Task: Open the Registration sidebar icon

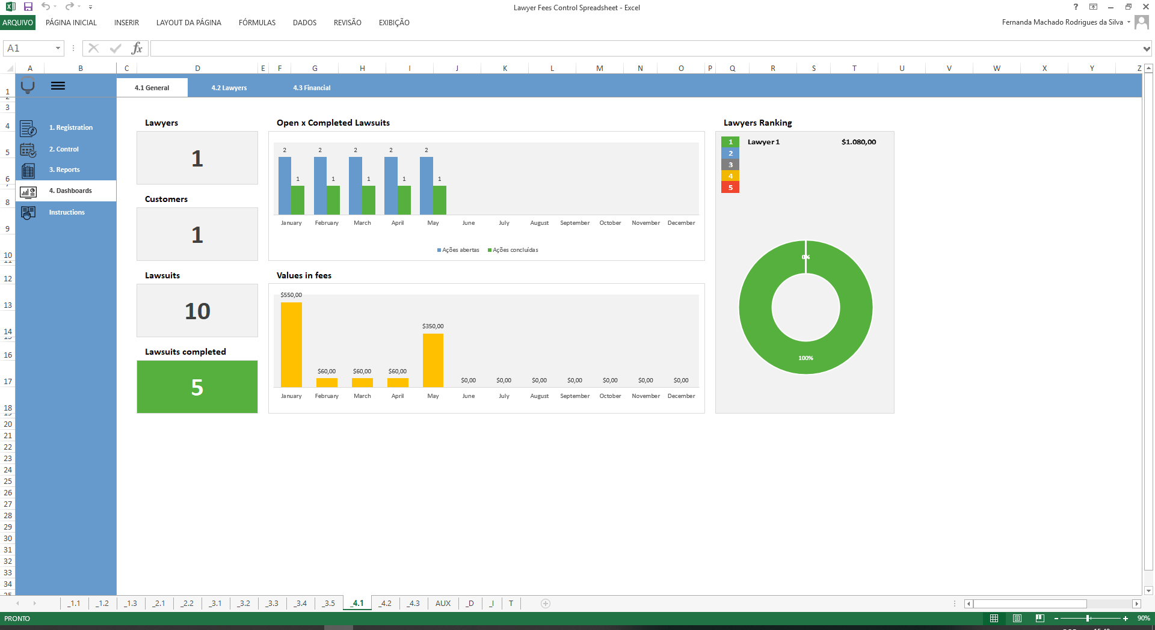Action: [28, 127]
